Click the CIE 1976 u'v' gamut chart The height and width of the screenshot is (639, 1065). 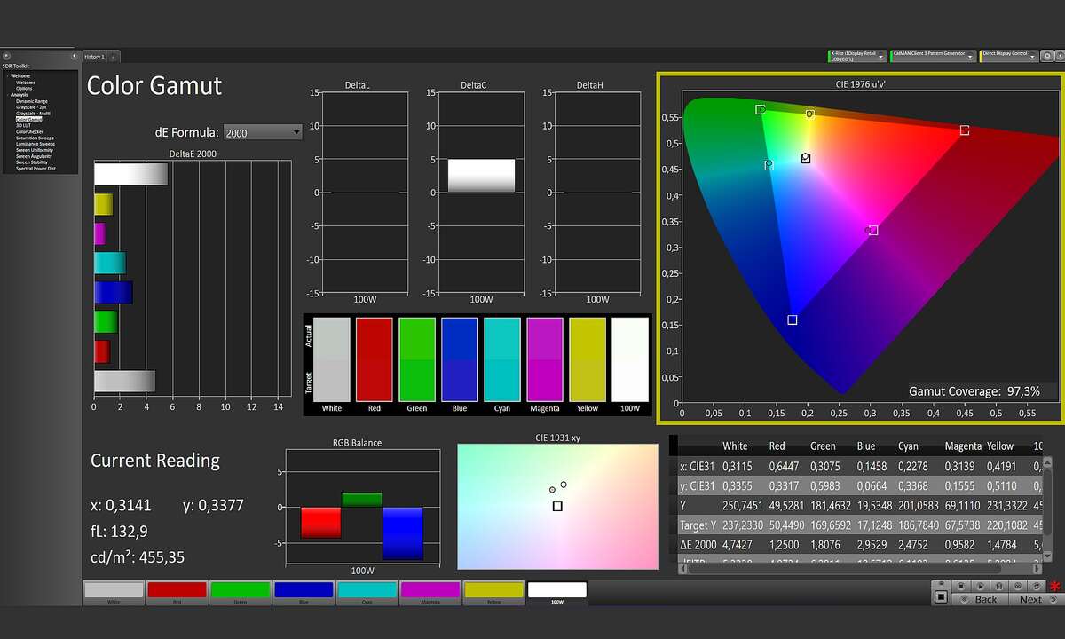tap(859, 247)
